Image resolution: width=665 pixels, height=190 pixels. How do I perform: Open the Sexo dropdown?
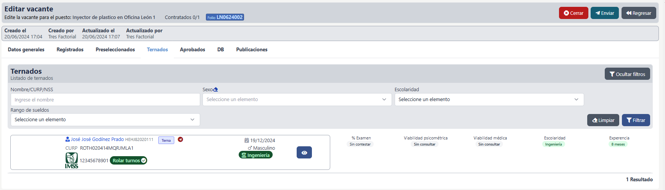[297, 100]
